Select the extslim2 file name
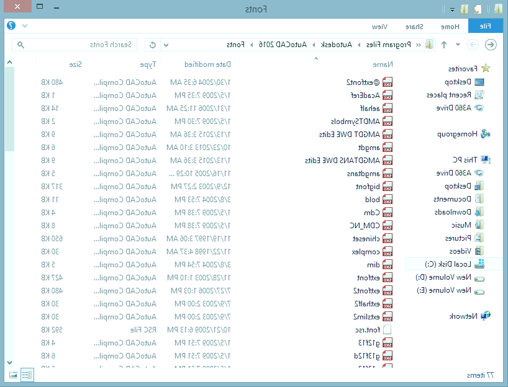The width and height of the screenshot is (508, 387). coord(366,317)
